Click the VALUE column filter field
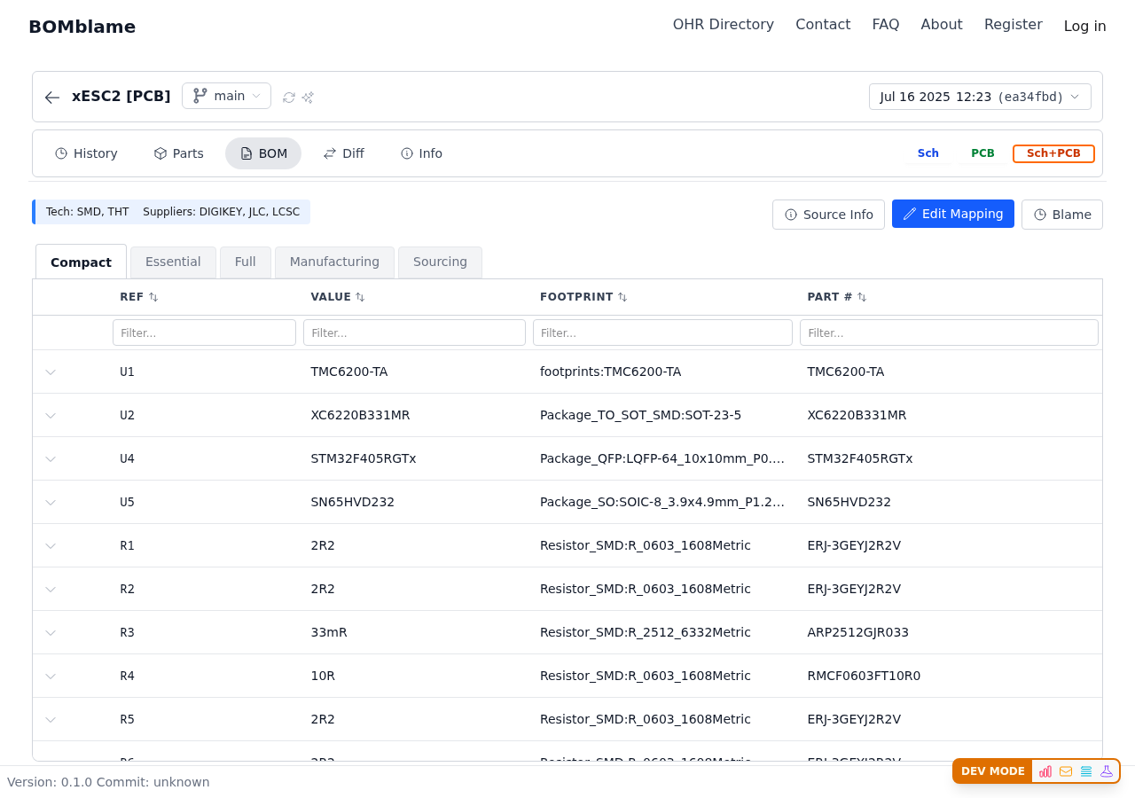The image size is (1135, 798). [414, 332]
